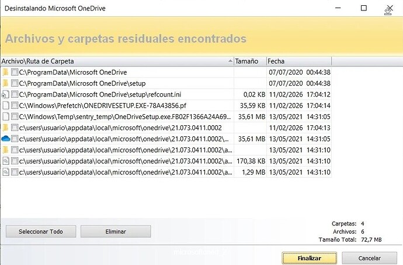Click the Tamaño Total 72,7 MB value

click(371, 239)
